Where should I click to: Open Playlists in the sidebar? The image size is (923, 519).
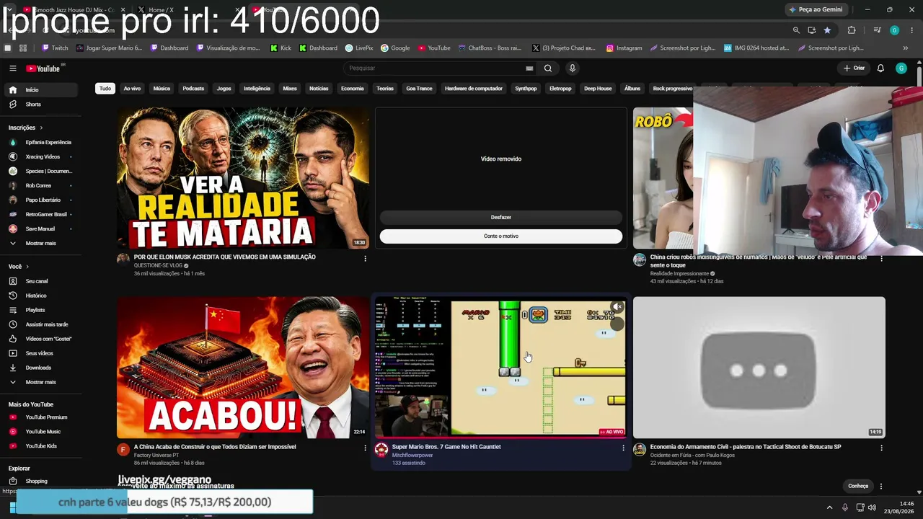[x=40, y=310]
